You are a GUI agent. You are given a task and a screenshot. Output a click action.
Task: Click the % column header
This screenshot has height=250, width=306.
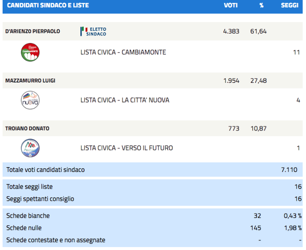(262, 5)
